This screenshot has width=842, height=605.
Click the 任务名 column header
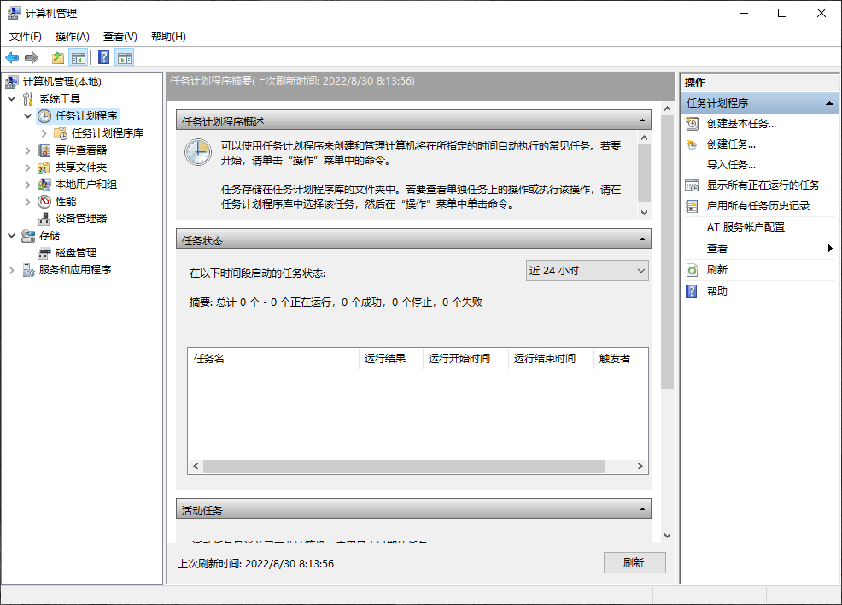(x=272, y=358)
